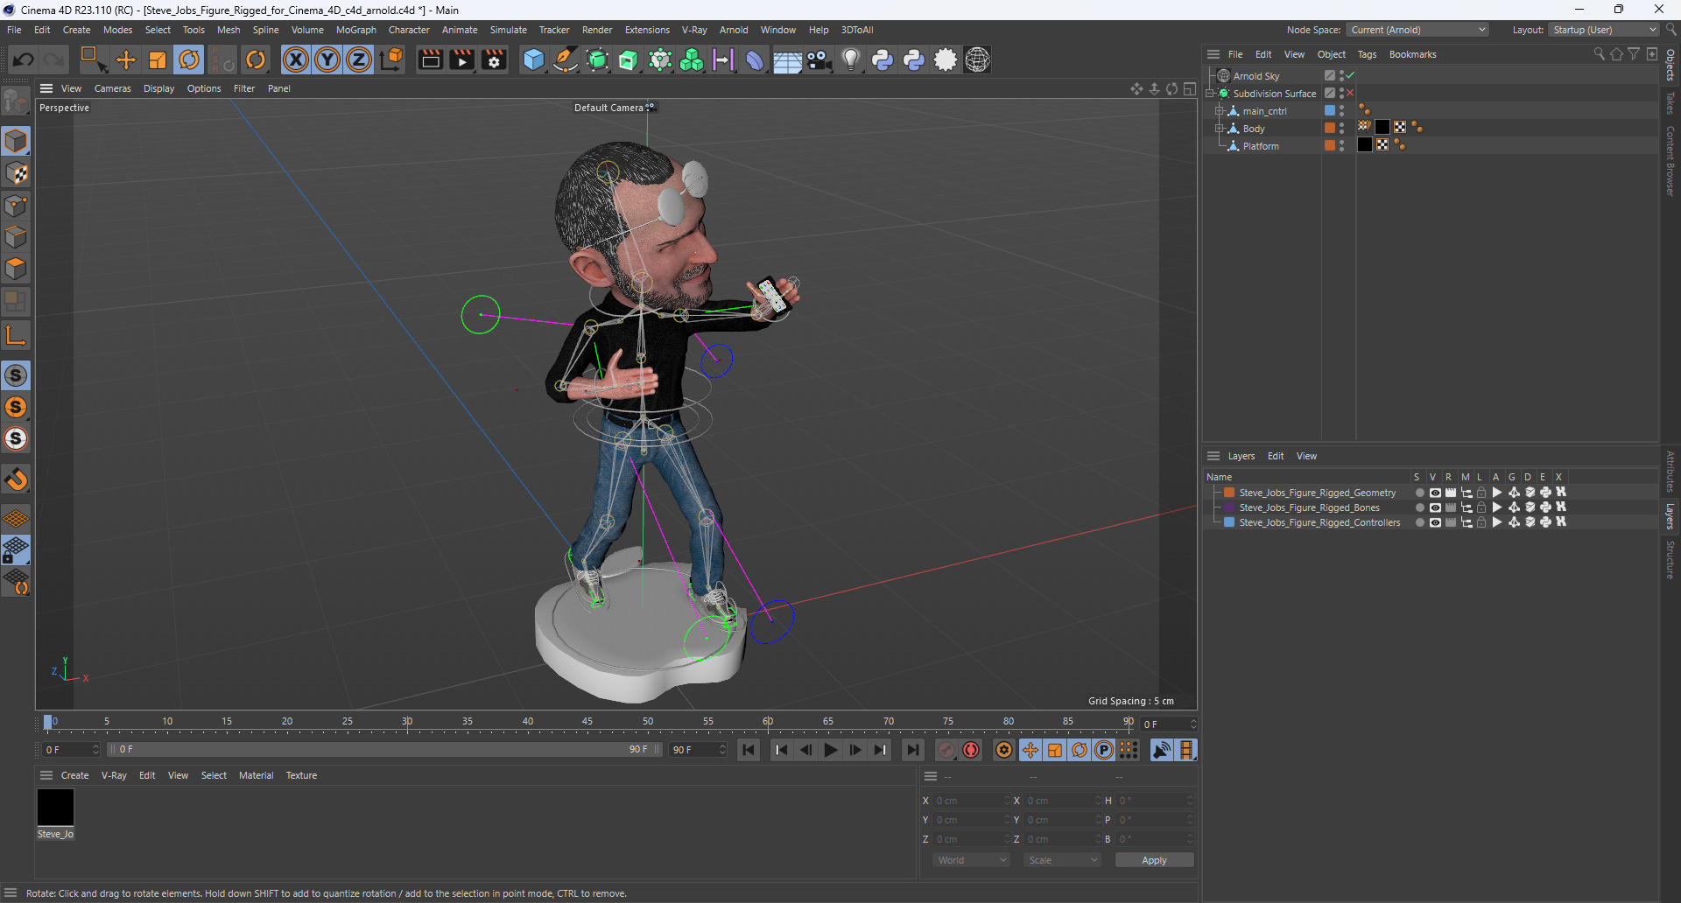Enable the Axis mode tool
Screen dimensions: 1681x903
(16, 334)
